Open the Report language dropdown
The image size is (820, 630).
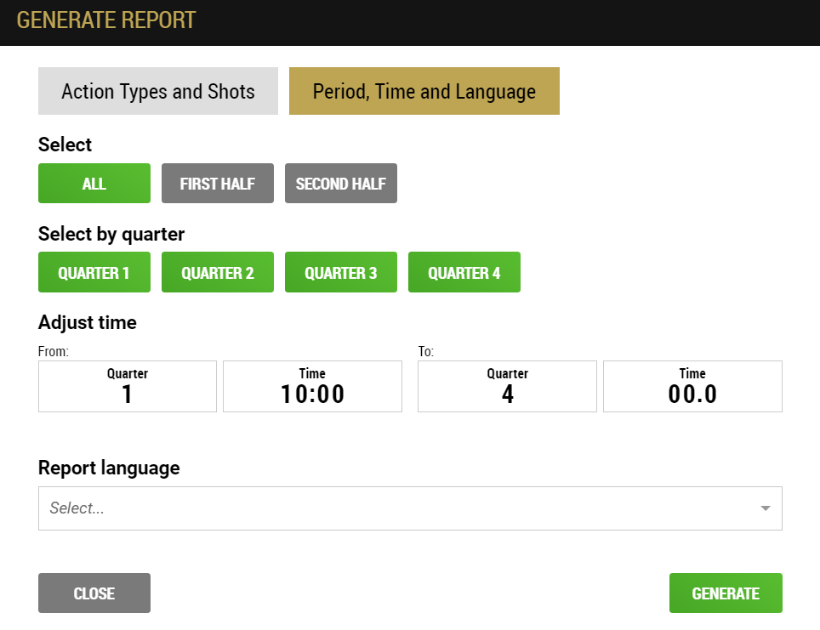coord(411,508)
